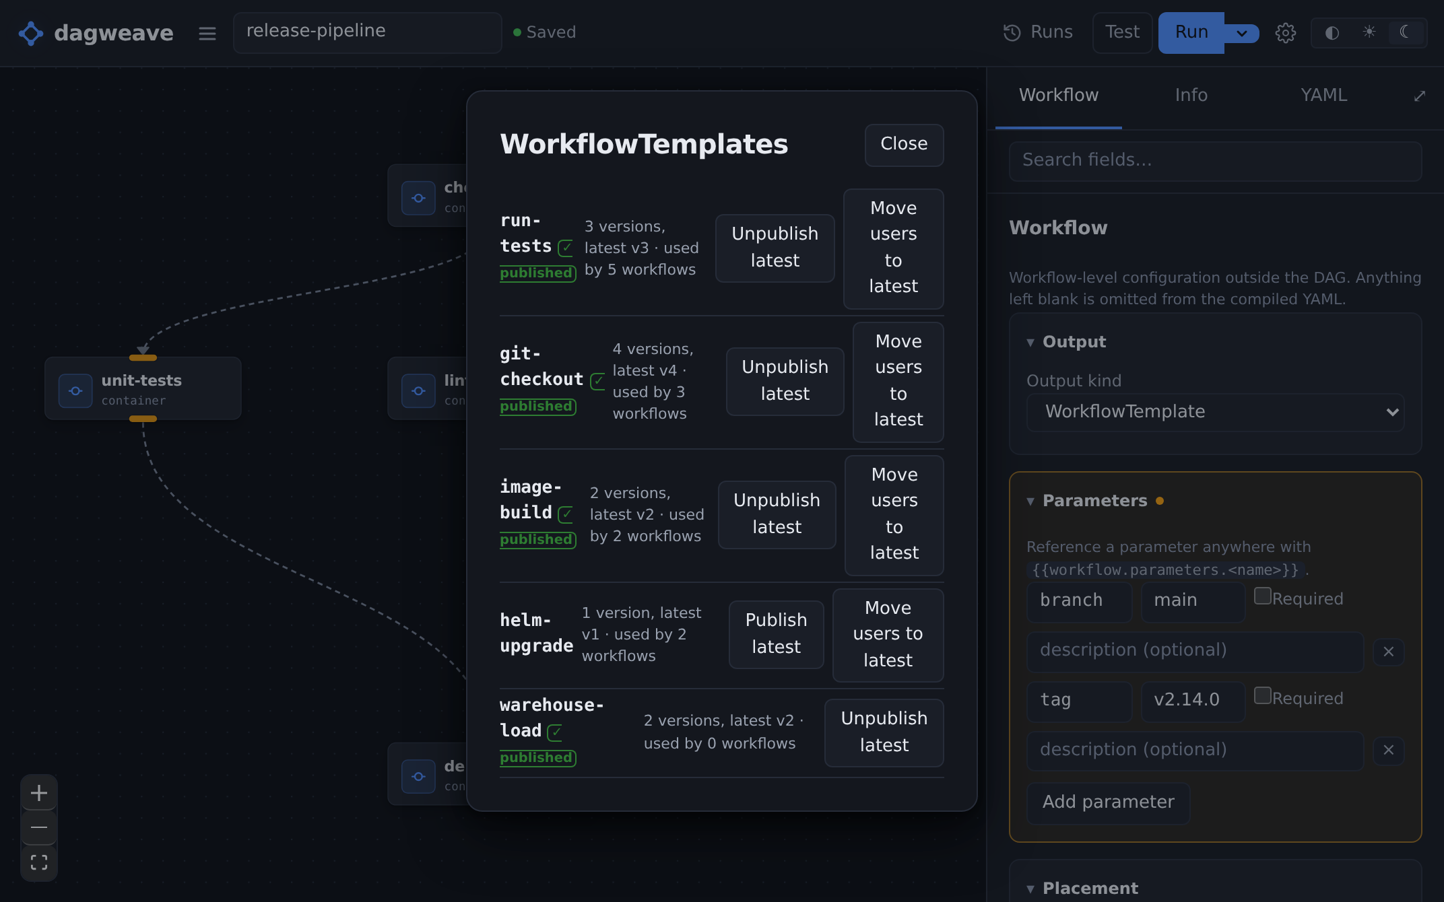Move image-build users to latest
This screenshot has height=902, width=1444.
pos(894,515)
